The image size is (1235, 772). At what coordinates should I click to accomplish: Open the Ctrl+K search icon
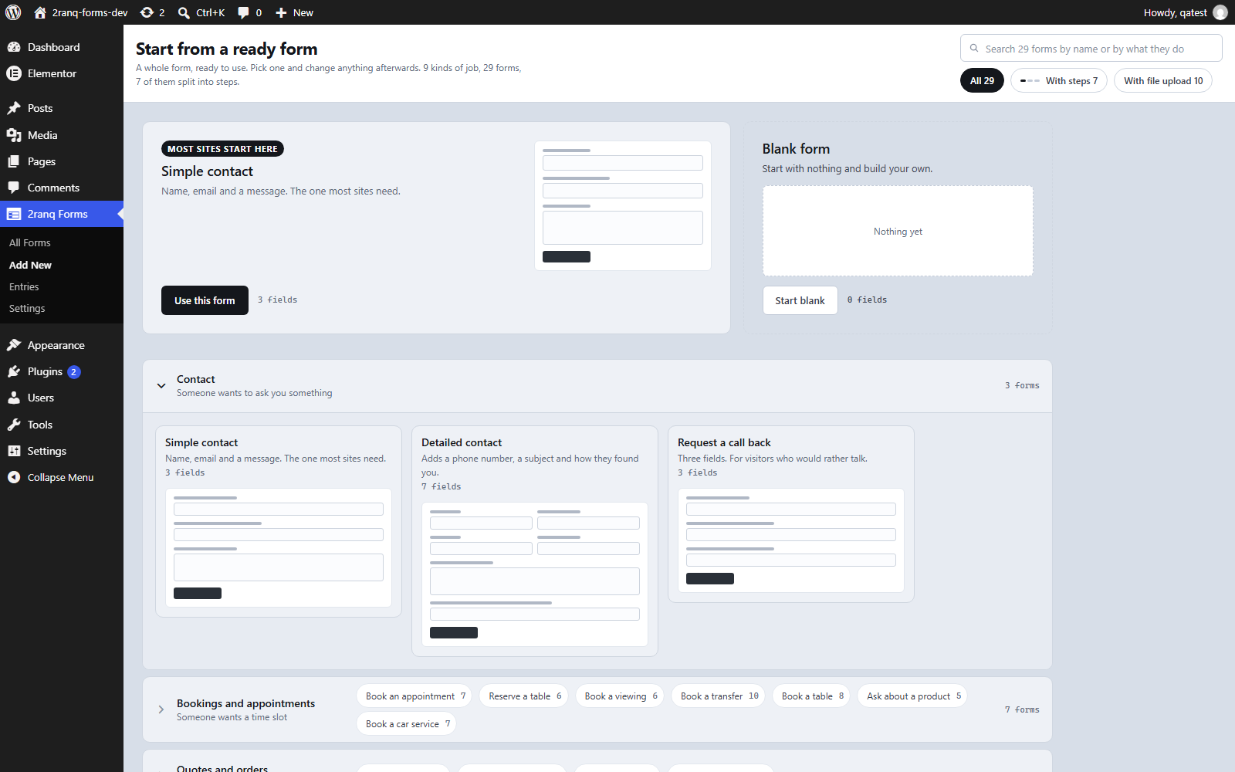[184, 12]
